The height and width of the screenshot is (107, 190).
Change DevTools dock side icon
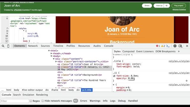(x=180, y=46)
